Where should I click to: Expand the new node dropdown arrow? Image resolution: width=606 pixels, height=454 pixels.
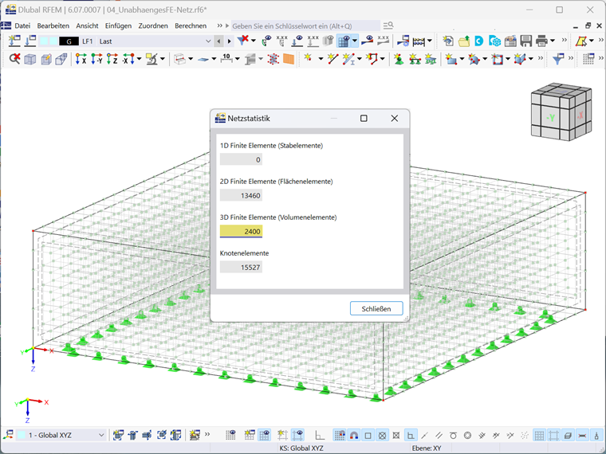click(321, 59)
